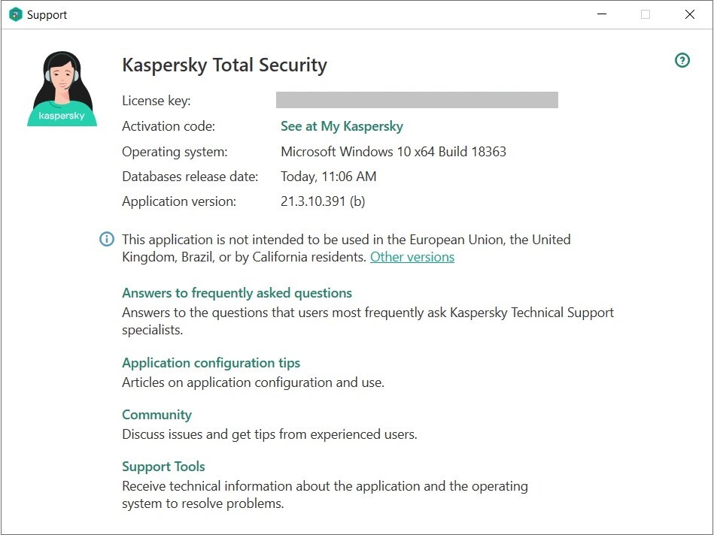This screenshot has width=714, height=535.
Task: Visit the Community link
Action: [156, 415]
